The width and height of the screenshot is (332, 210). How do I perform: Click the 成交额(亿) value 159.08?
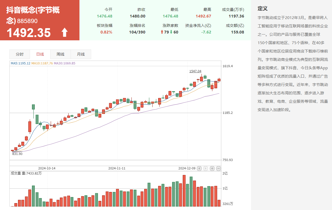tap(238, 32)
